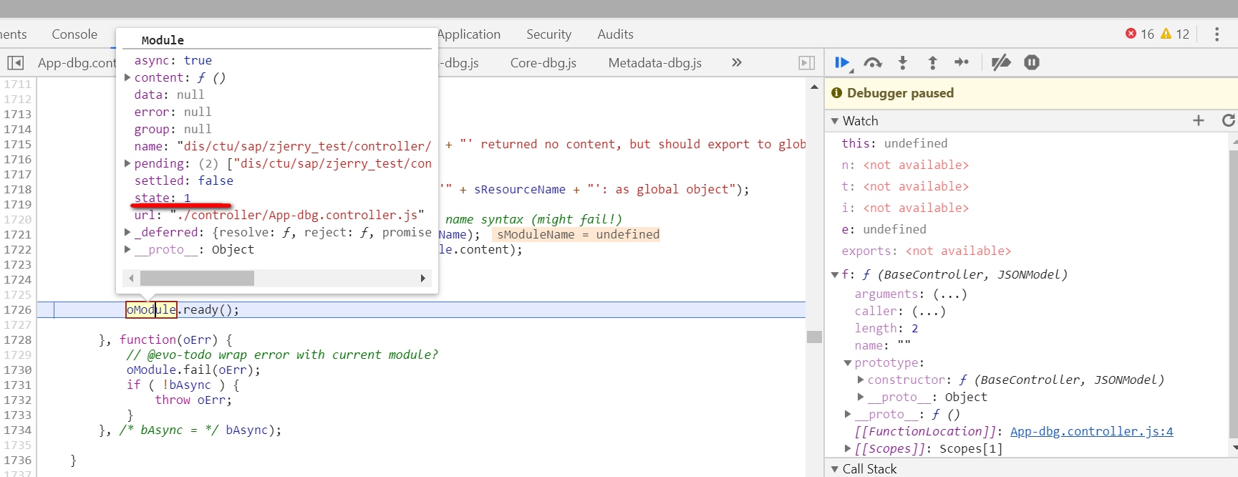The height and width of the screenshot is (477, 1238).
Task: Step into next function call
Action: pyautogui.click(x=903, y=63)
